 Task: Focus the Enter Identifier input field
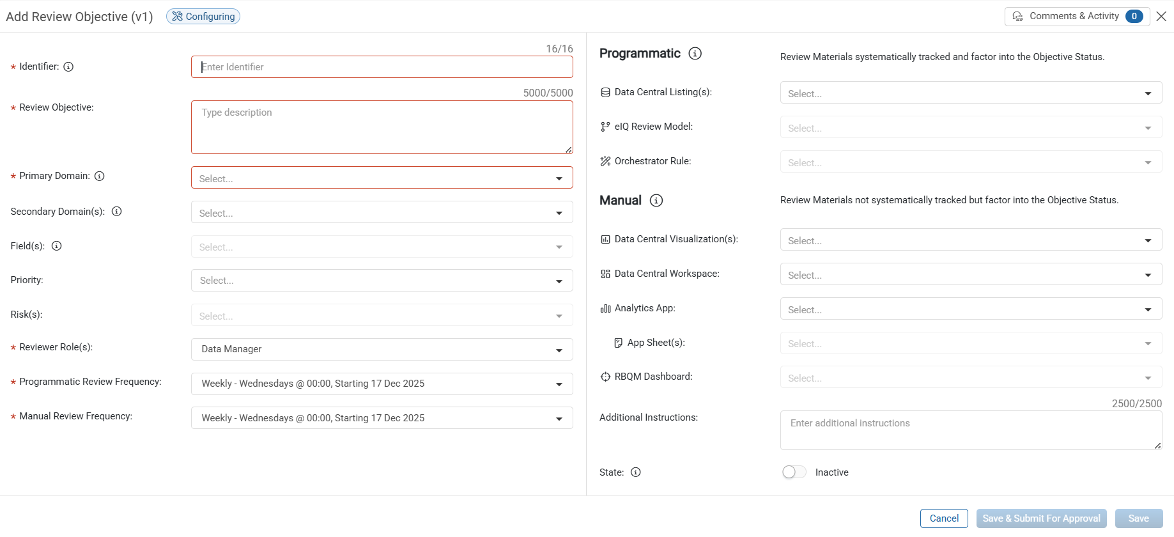[x=382, y=67]
